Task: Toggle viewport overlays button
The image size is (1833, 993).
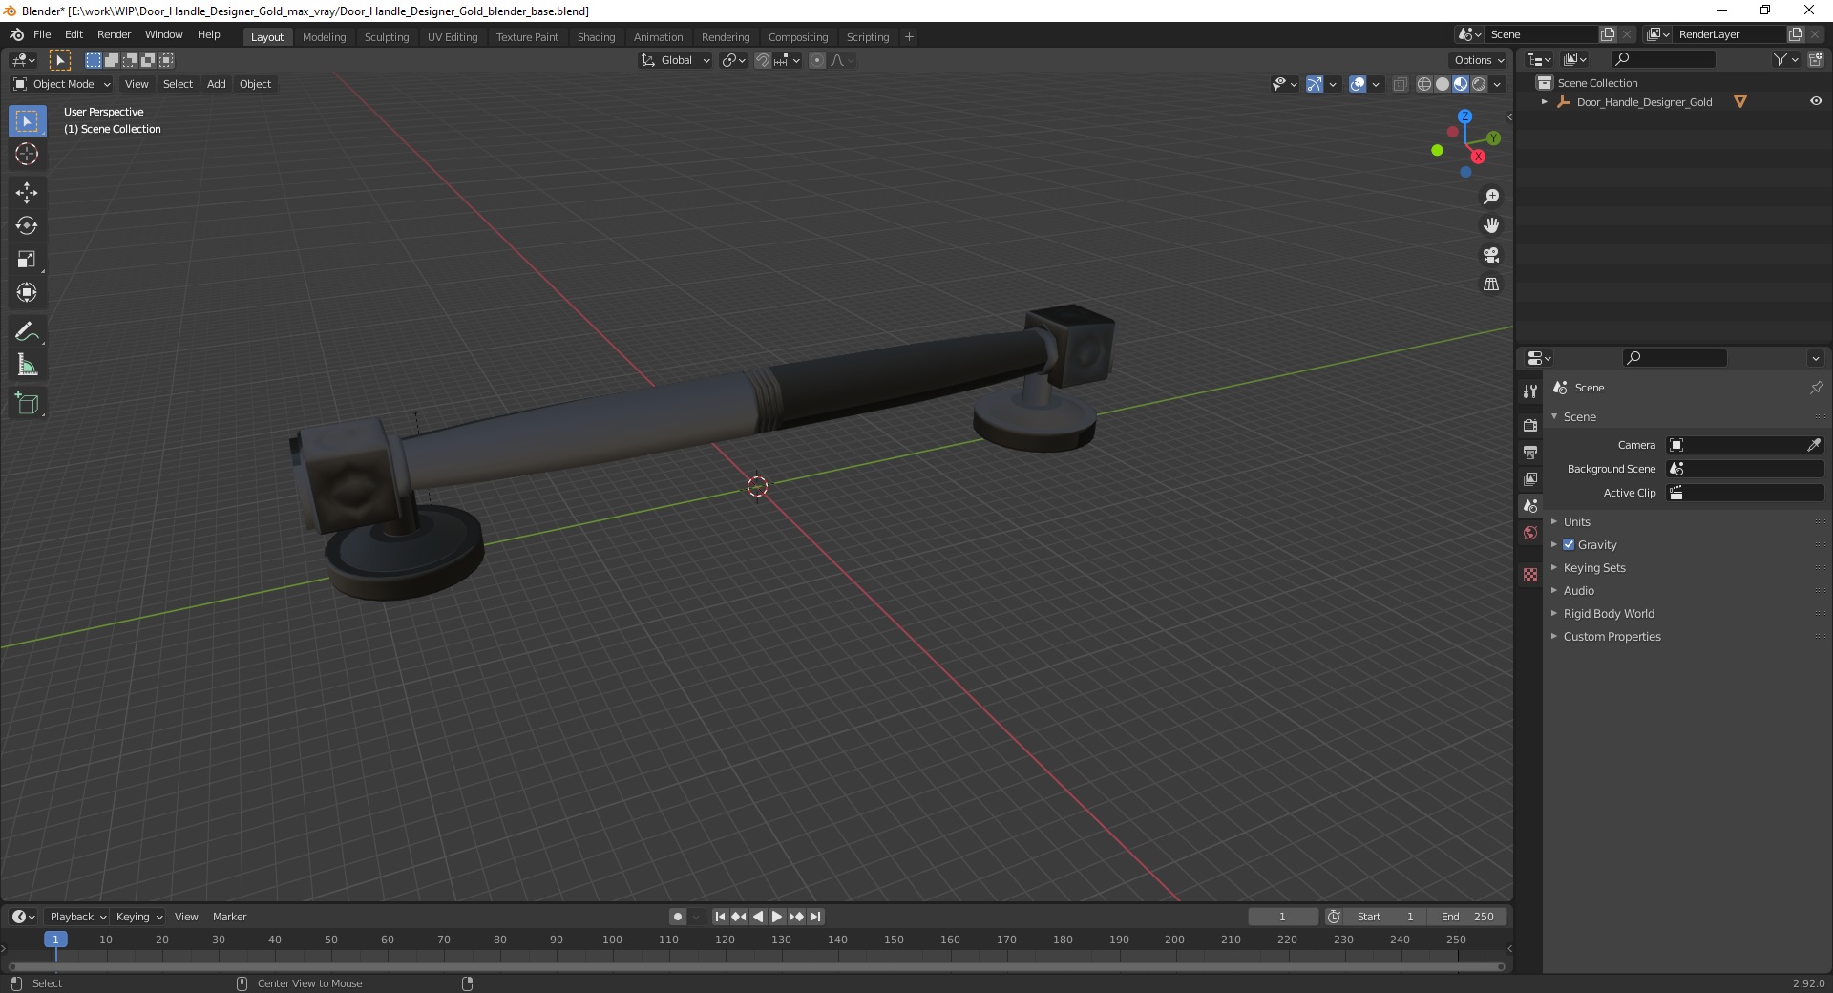Action: click(x=1358, y=84)
